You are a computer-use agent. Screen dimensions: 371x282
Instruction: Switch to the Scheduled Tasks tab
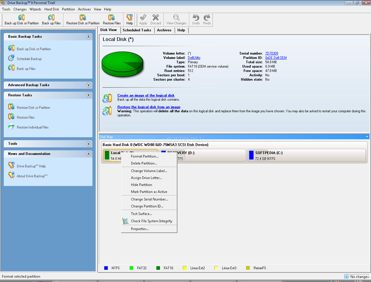click(137, 30)
